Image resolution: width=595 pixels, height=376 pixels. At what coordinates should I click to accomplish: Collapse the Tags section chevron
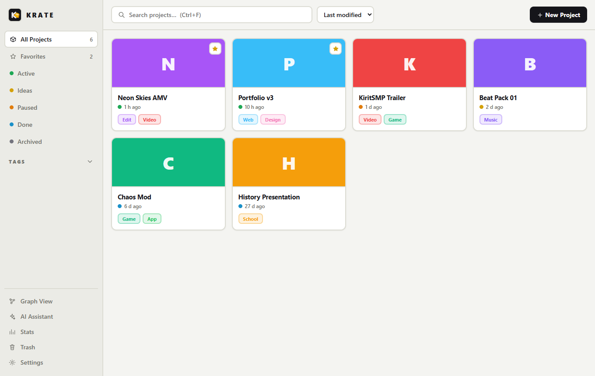click(90, 162)
